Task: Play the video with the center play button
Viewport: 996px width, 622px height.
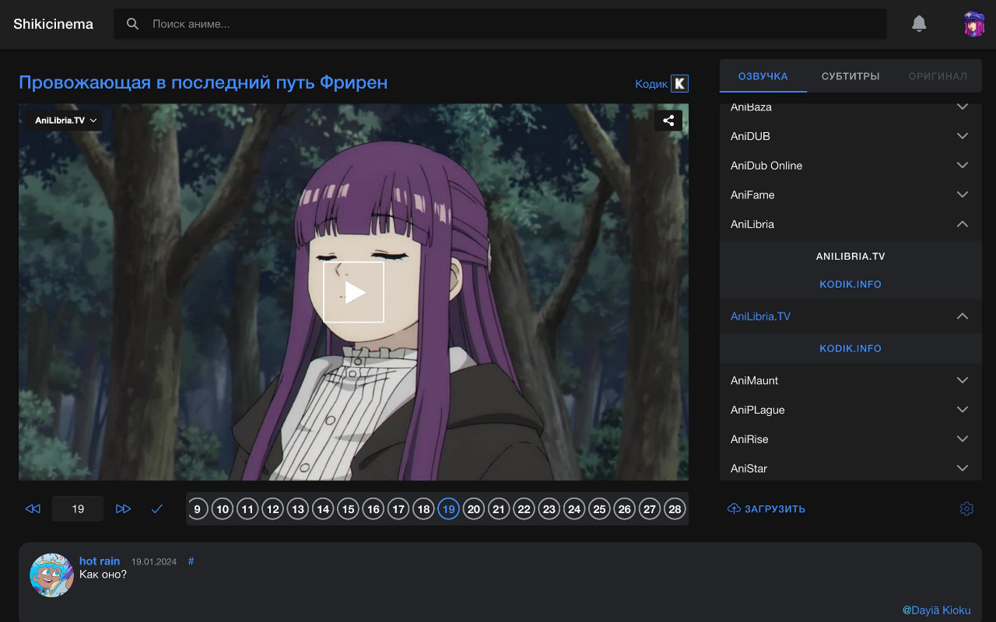Action: pyautogui.click(x=354, y=292)
